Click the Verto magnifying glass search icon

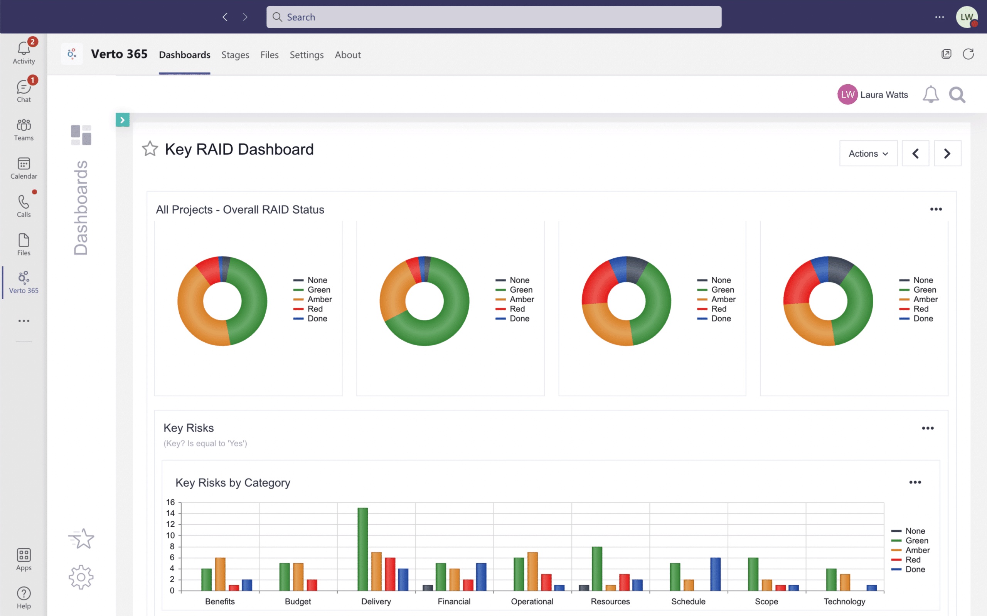(957, 95)
